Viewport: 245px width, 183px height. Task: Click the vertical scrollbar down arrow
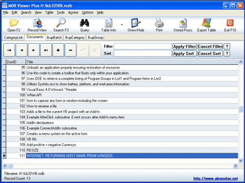[x=241, y=160]
